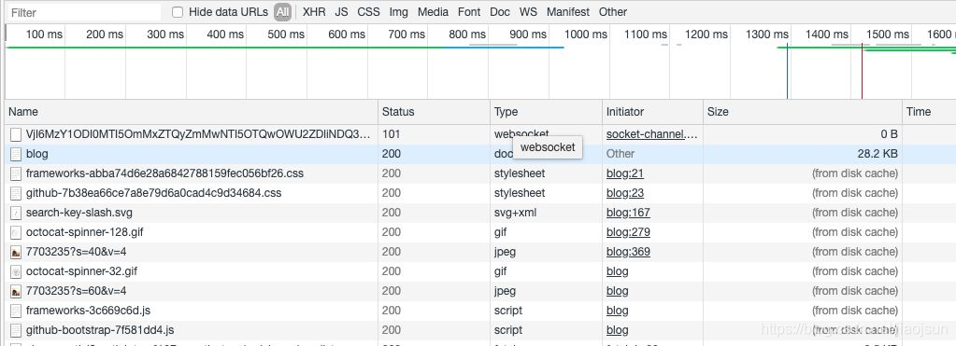Click the 1000 ms timeline overview label

coord(586,35)
